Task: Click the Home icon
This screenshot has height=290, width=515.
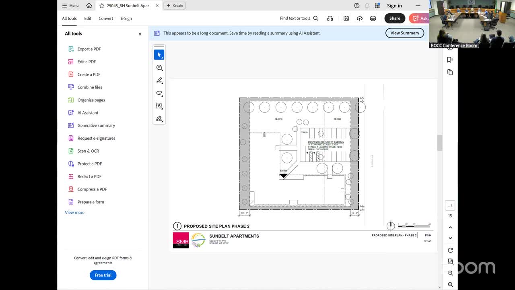Action: [89, 6]
